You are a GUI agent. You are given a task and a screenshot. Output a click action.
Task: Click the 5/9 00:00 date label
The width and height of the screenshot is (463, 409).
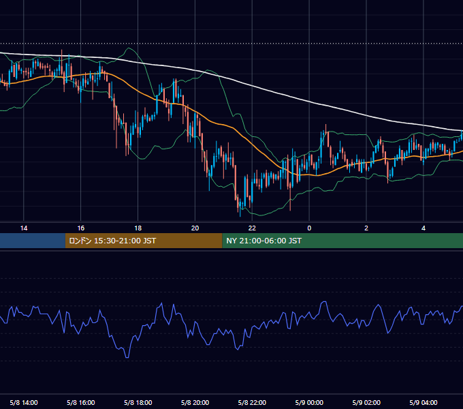309,402
